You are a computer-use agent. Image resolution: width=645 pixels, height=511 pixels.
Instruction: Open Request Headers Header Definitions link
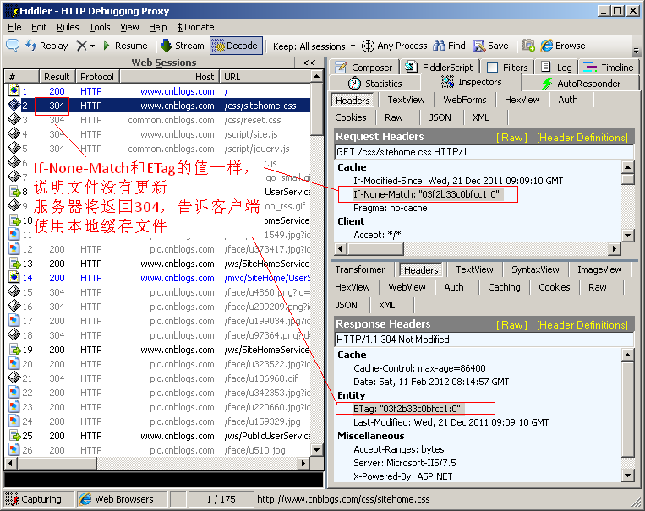(x=582, y=138)
